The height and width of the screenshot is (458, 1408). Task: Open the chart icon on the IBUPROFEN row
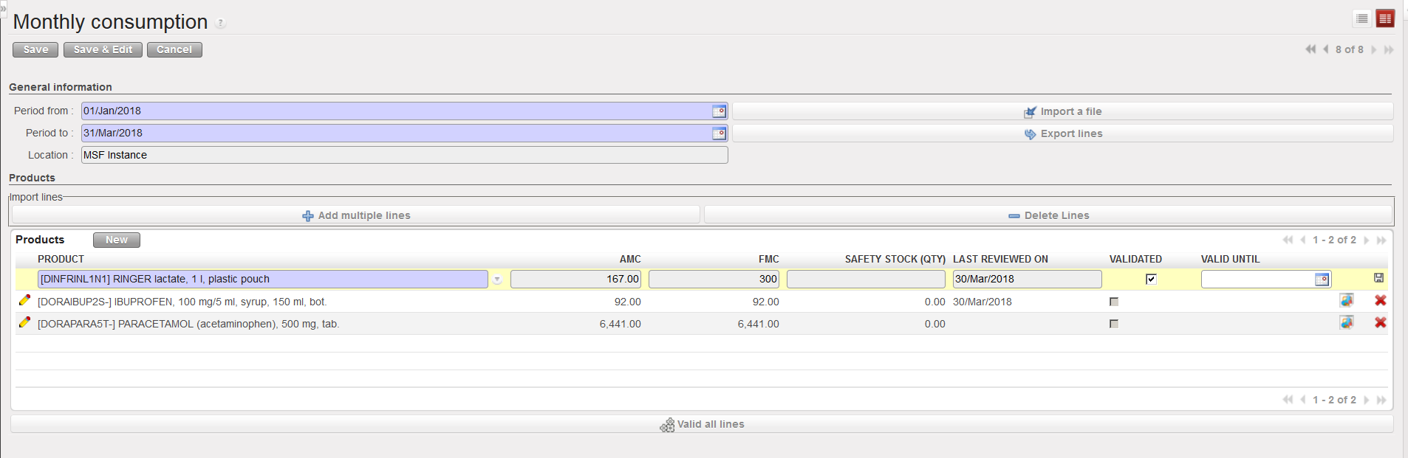pos(1347,301)
